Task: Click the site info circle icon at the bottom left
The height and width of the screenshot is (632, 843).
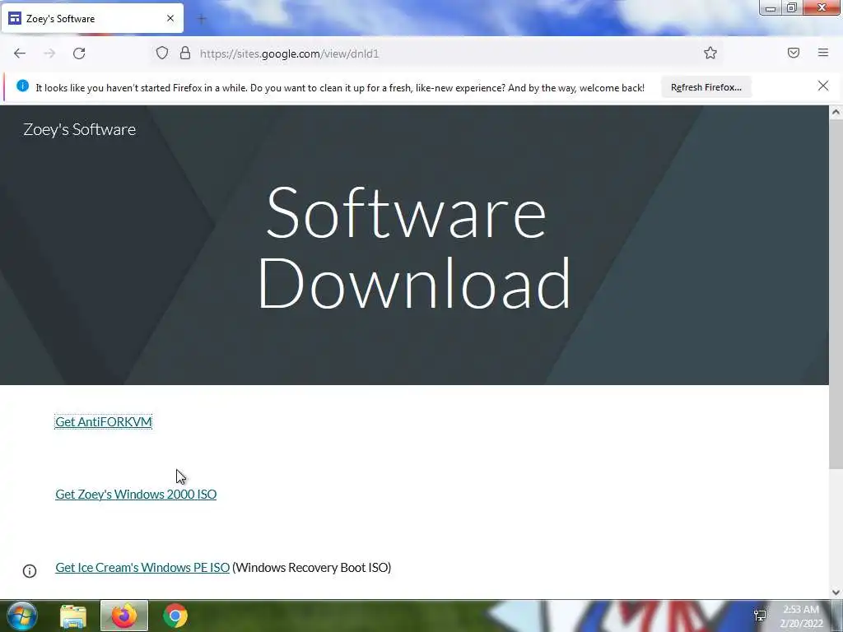Action: coord(30,571)
